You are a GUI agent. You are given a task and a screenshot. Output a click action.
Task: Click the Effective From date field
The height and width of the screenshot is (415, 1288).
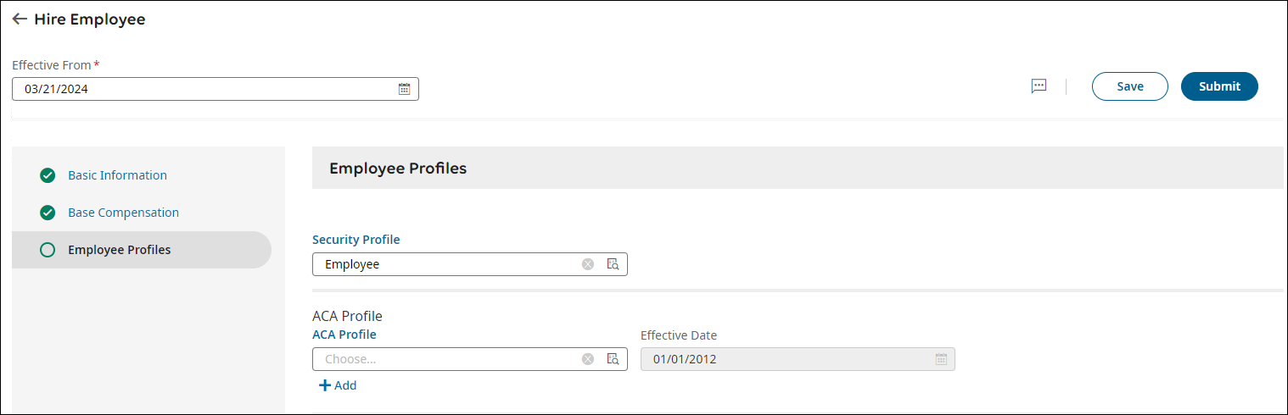click(204, 89)
